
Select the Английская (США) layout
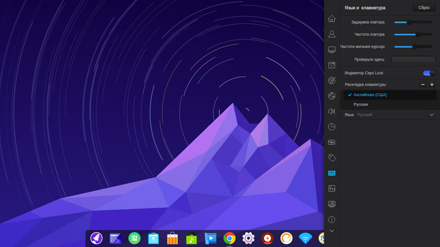click(390, 94)
